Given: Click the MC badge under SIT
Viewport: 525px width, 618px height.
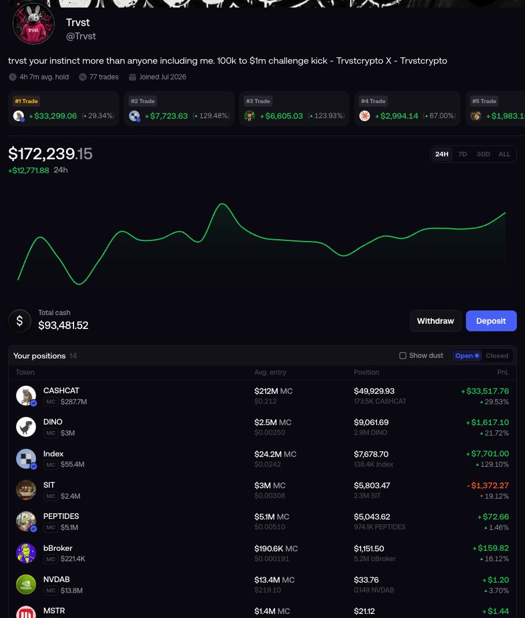Looking at the screenshot, I should point(51,496).
